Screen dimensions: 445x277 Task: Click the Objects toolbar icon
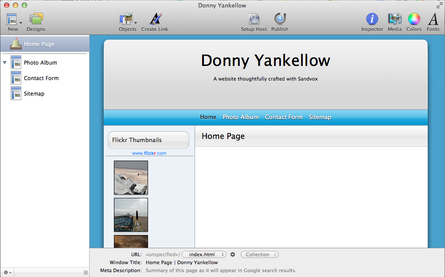(x=126, y=19)
